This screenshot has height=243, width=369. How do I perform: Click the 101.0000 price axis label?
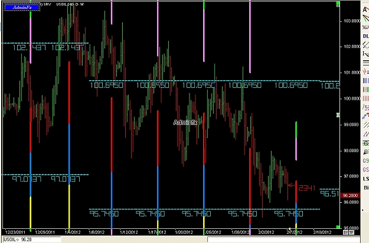[351, 73]
